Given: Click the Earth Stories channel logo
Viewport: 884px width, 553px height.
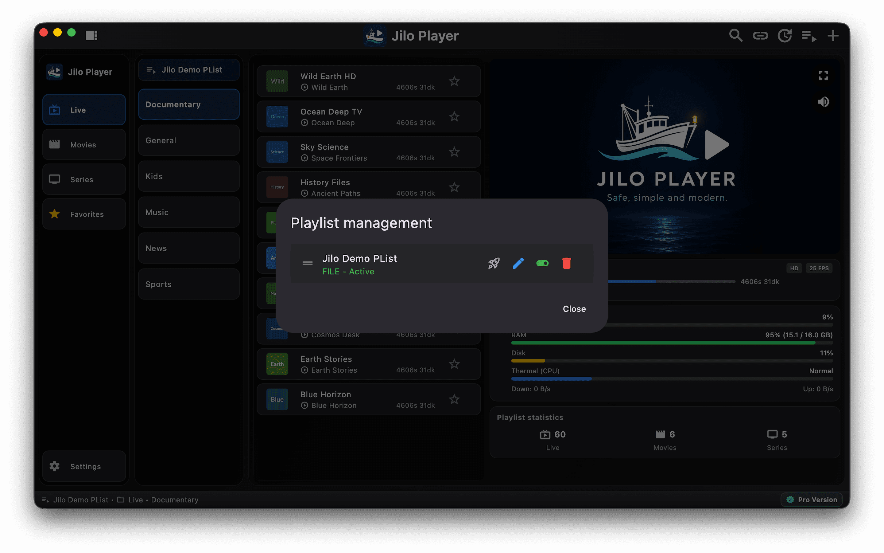Looking at the screenshot, I should pos(277,364).
